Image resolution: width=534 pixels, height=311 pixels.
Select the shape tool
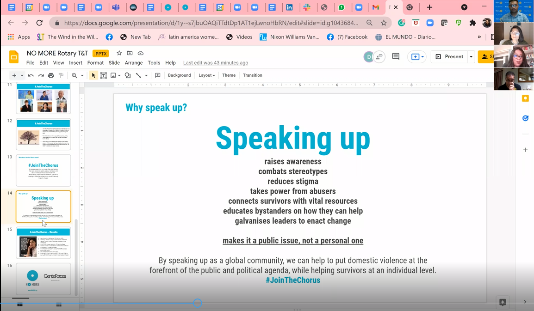128,75
